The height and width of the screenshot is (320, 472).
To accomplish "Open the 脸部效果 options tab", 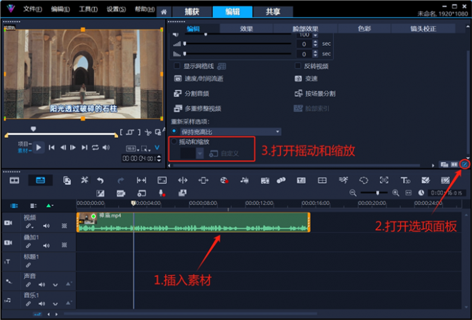I will pos(305,28).
